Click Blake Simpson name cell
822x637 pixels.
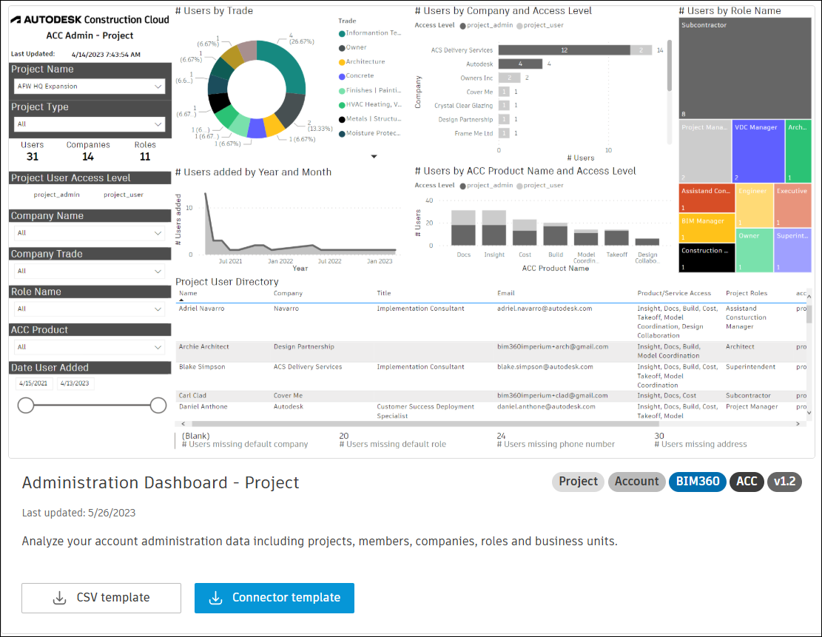202,367
